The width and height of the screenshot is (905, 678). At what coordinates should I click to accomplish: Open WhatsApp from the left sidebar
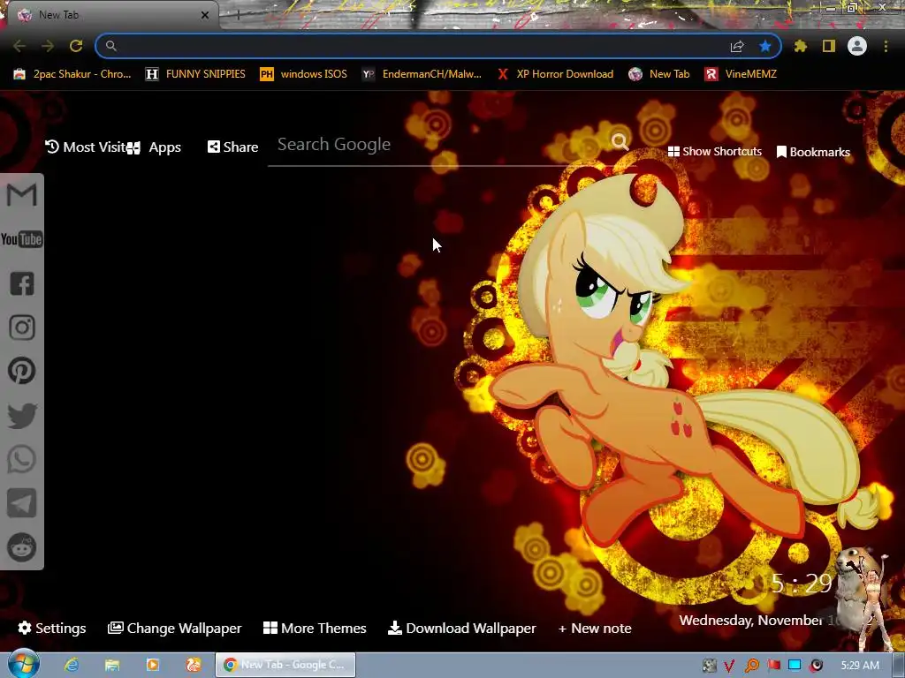click(22, 459)
